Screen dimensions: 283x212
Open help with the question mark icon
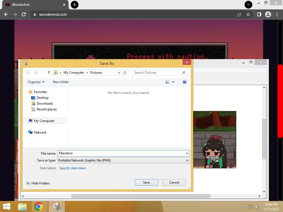tap(184, 82)
